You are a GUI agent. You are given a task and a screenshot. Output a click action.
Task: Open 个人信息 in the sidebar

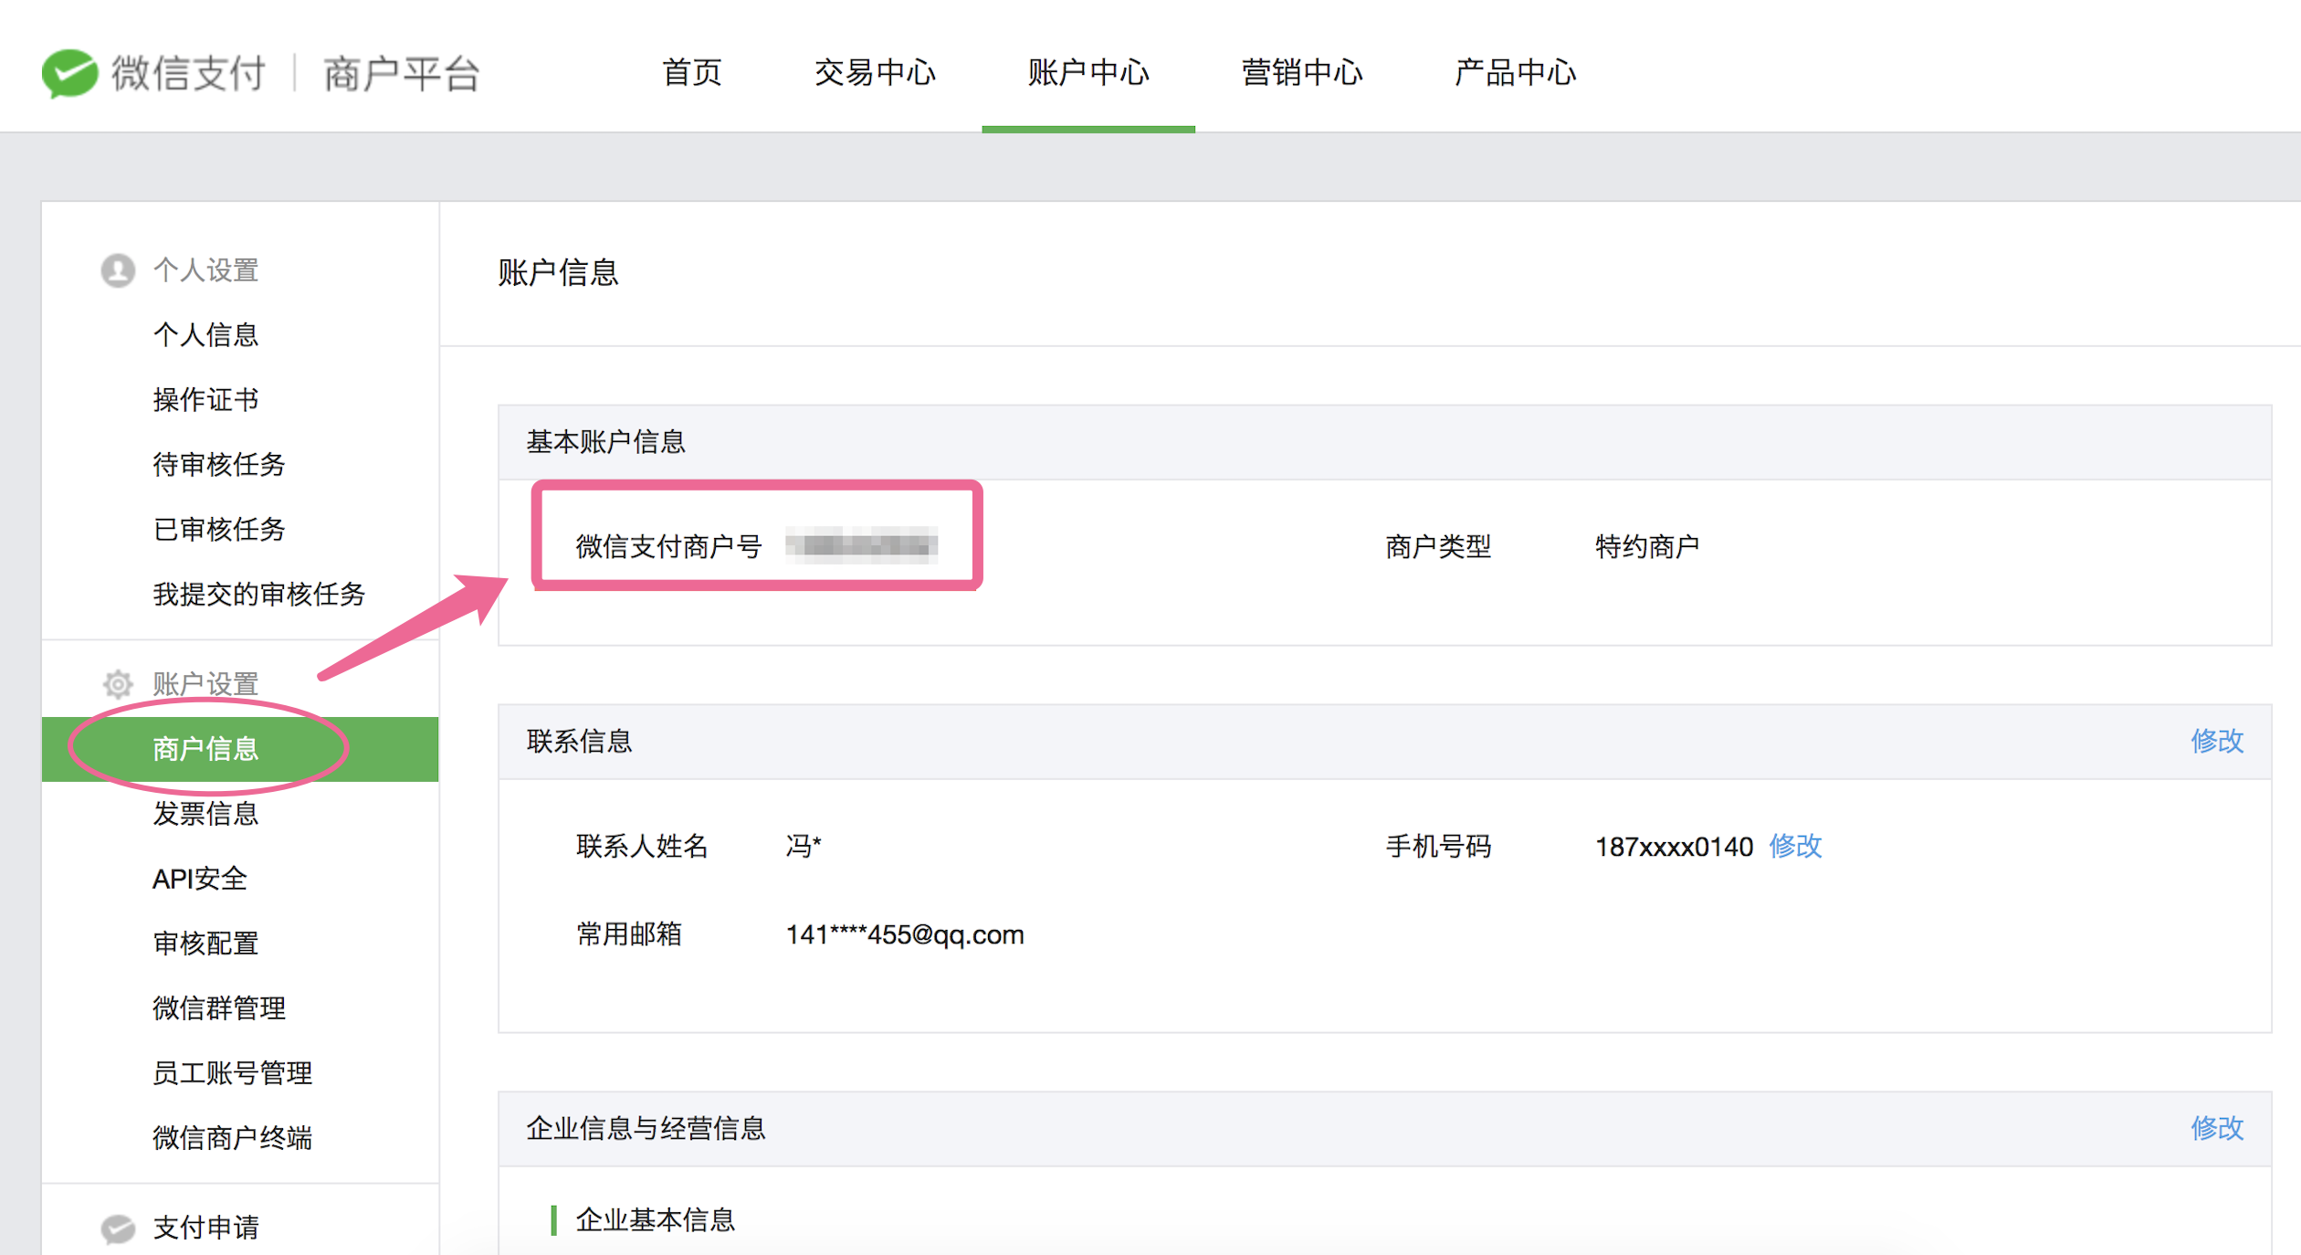point(205,334)
